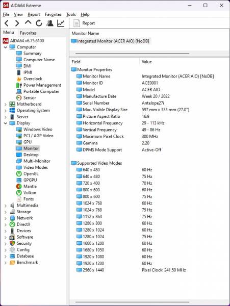Select the Portable Computer laptop icon

click(19, 91)
